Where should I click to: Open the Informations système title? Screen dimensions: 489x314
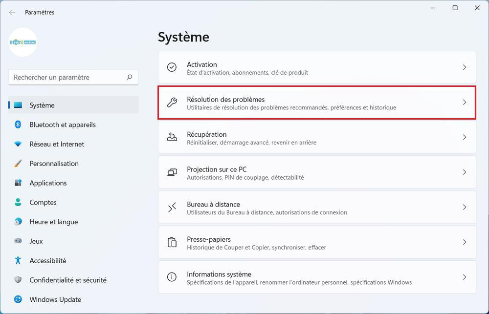(219, 274)
